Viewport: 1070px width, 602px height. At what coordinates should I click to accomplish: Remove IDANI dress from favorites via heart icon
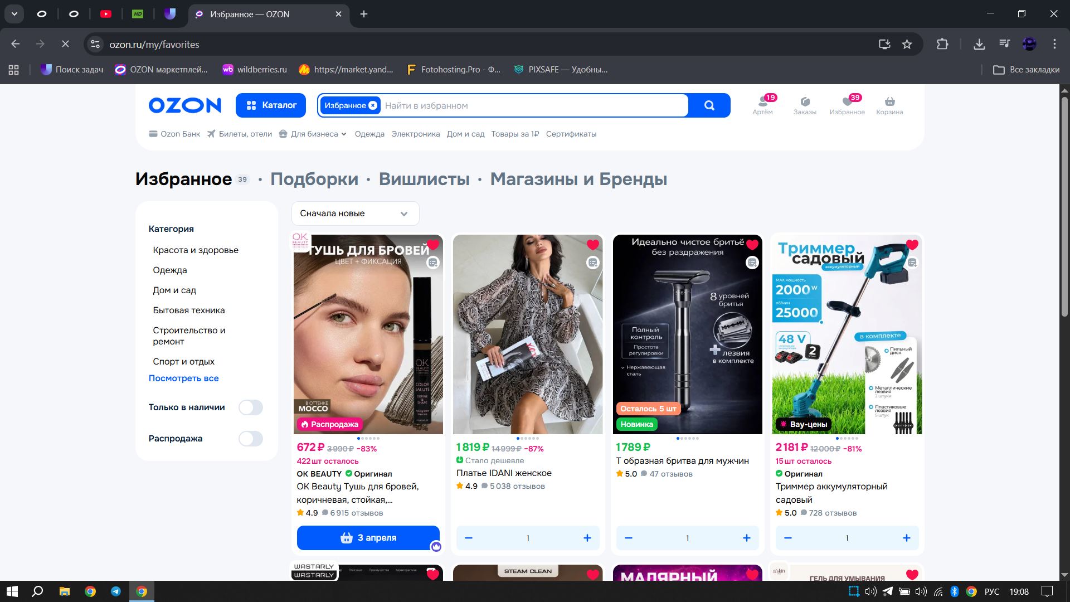click(x=593, y=245)
